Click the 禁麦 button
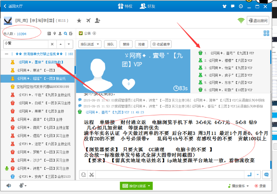The width and height of the screenshot is (277, 194). click(x=126, y=44)
